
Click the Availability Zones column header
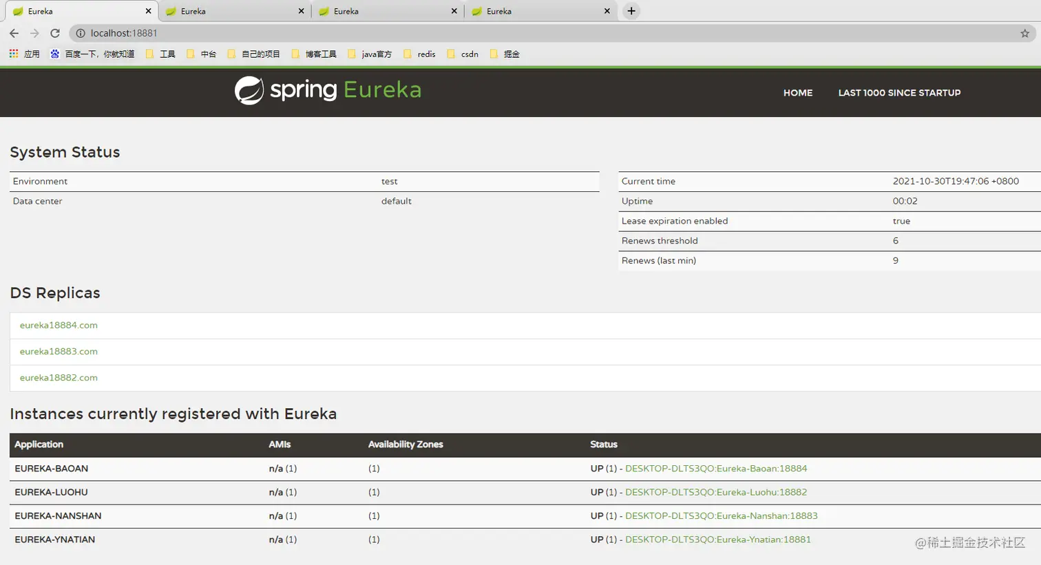406,445
